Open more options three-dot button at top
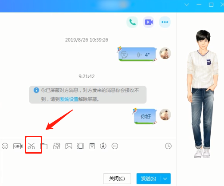 tap(165, 22)
